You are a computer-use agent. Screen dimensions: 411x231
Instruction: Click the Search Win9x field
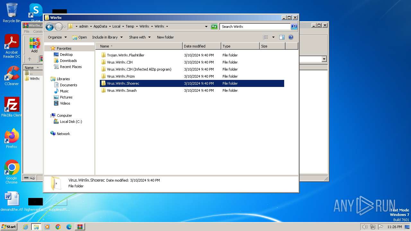tap(255, 27)
